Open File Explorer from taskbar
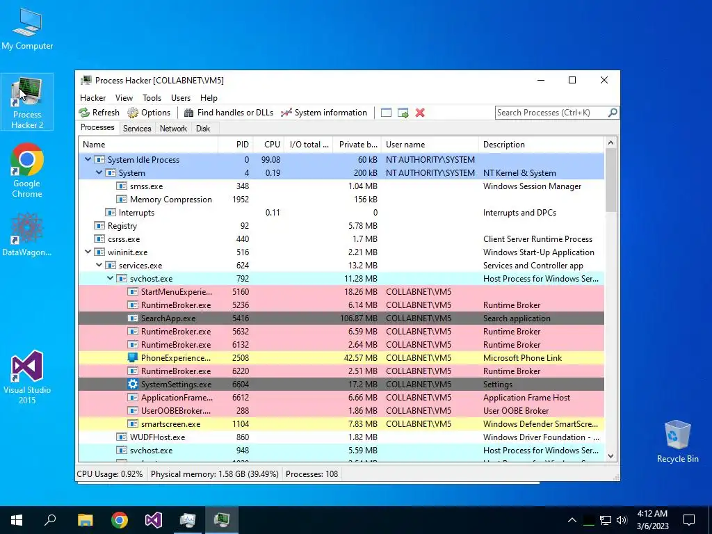The width and height of the screenshot is (712, 534). coord(85,520)
